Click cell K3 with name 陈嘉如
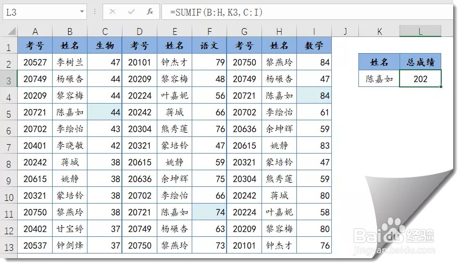Image resolution: width=461 pixels, height=266 pixels. 379,79
